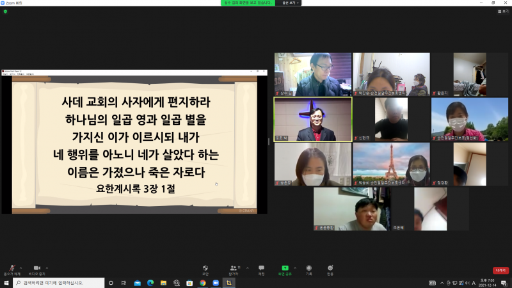Open the Windows Start menu

pyautogui.click(x=6, y=283)
